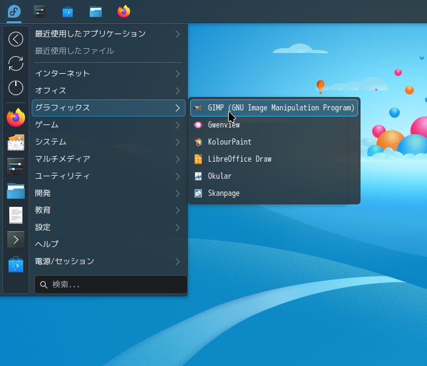Expand the ユーティリティ chevron arrow
The image size is (427, 366).
178,176
